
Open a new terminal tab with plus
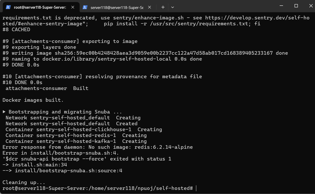pos(163,7)
